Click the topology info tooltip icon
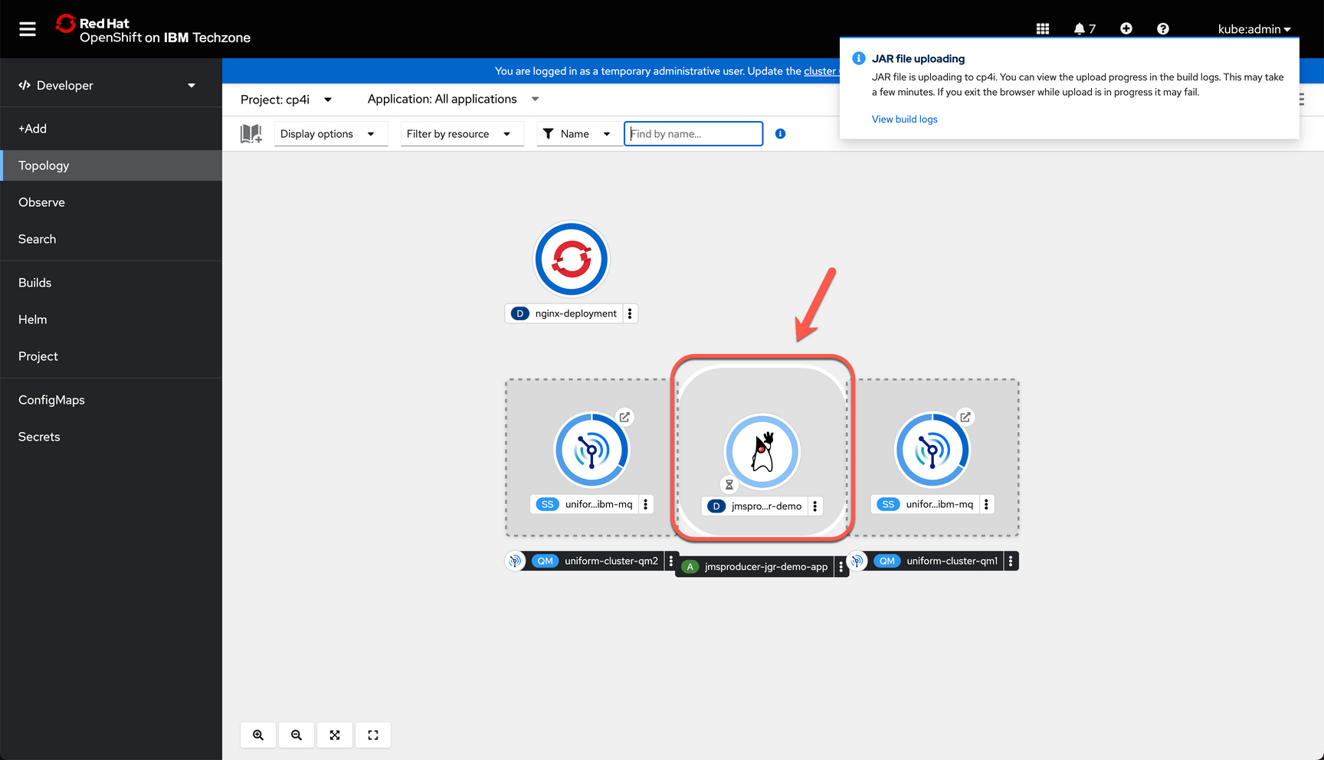Image resolution: width=1324 pixels, height=760 pixels. (x=780, y=133)
